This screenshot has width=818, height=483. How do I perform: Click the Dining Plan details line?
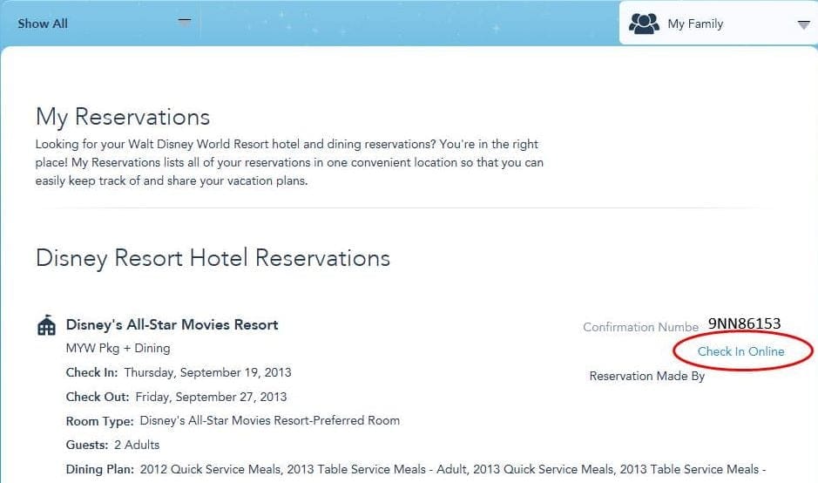tap(415, 469)
